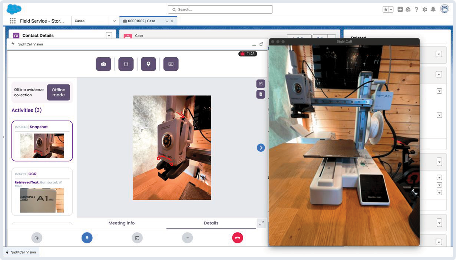
Task: Switch to the Meeting info tab
Action: [x=121, y=223]
